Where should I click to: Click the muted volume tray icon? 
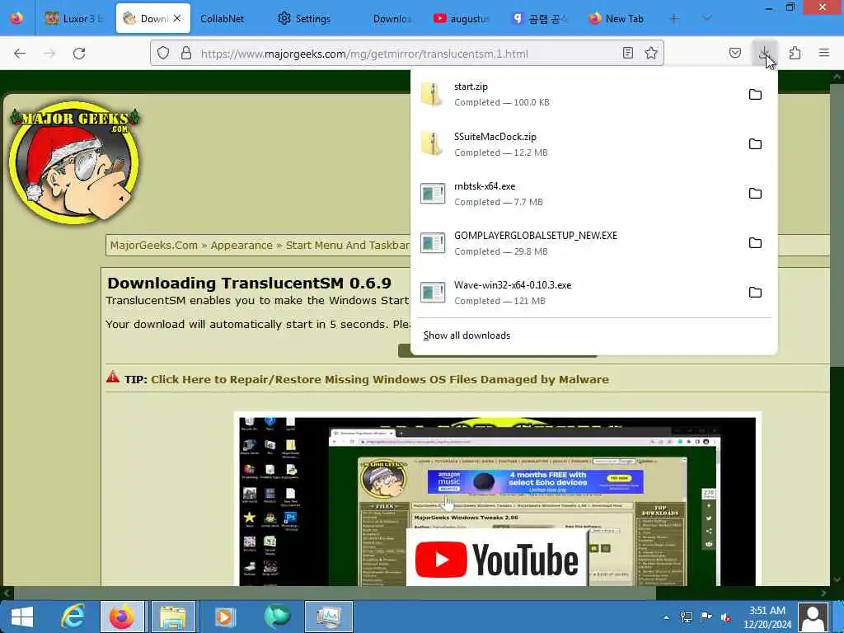(726, 617)
